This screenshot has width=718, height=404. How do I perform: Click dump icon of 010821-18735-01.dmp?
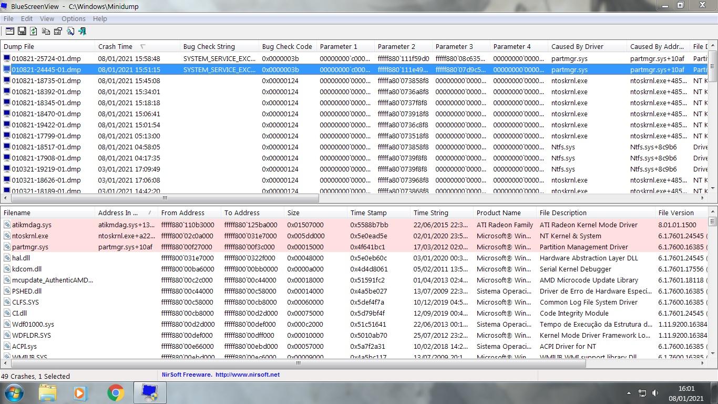pyautogui.click(x=7, y=80)
